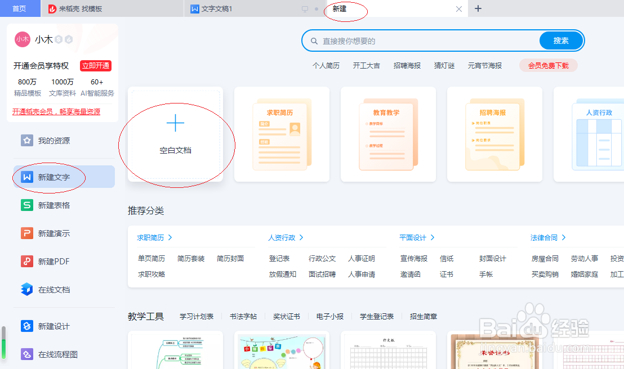Expand the 法律合同 category chevron
This screenshot has height=369, width=624.
click(x=563, y=237)
